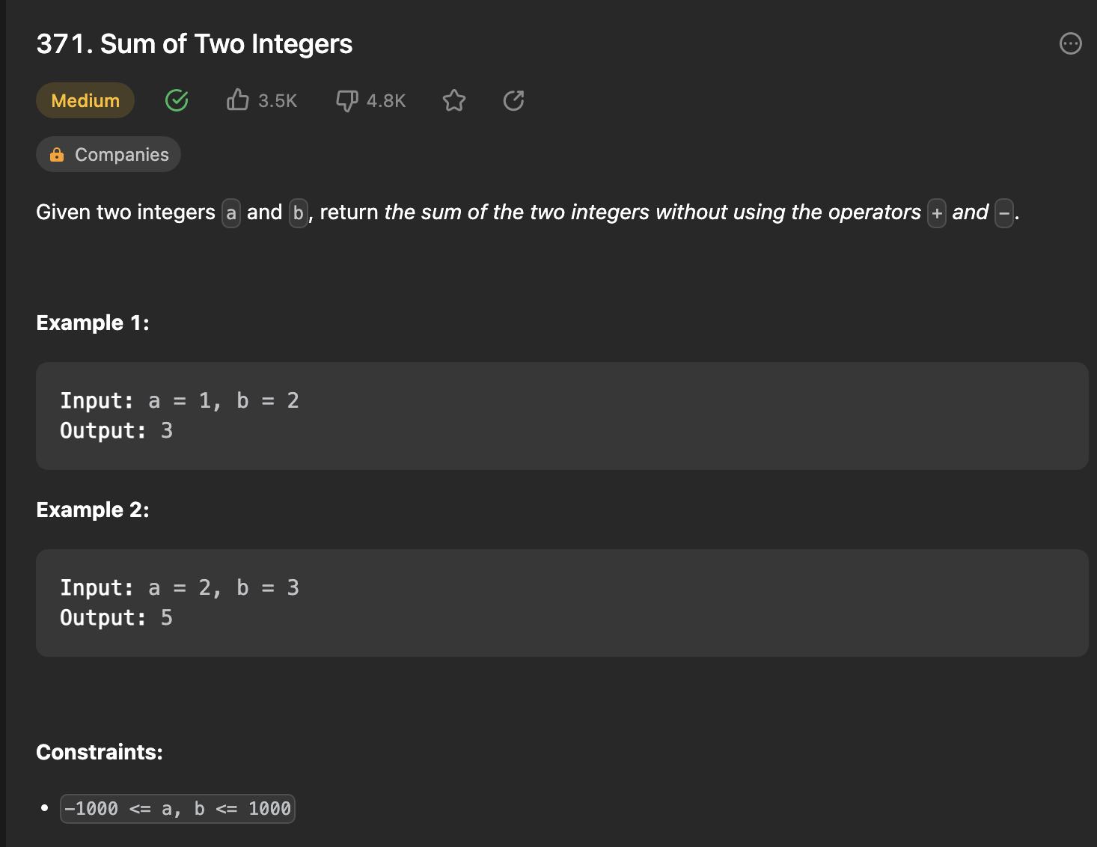Click the orange lock icon
Screen dimensions: 1097x847
[x=57, y=155]
